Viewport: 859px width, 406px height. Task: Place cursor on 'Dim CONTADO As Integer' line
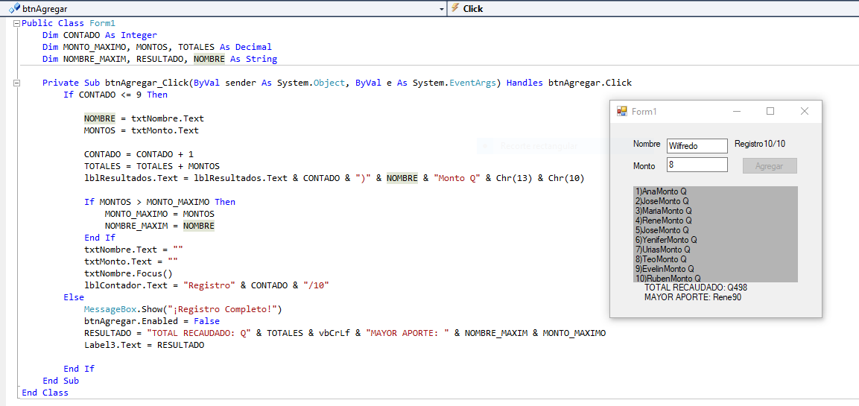100,35
